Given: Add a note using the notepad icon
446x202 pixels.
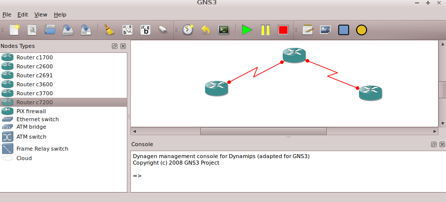Looking at the screenshot, I should tap(308, 30).
